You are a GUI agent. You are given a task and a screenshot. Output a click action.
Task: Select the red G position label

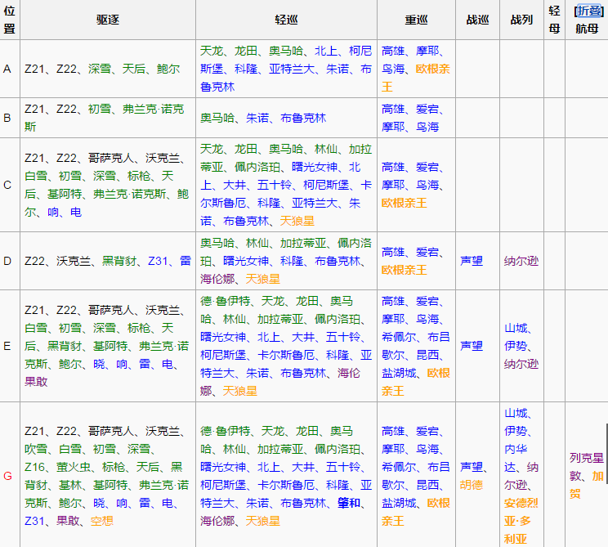pos(7,476)
